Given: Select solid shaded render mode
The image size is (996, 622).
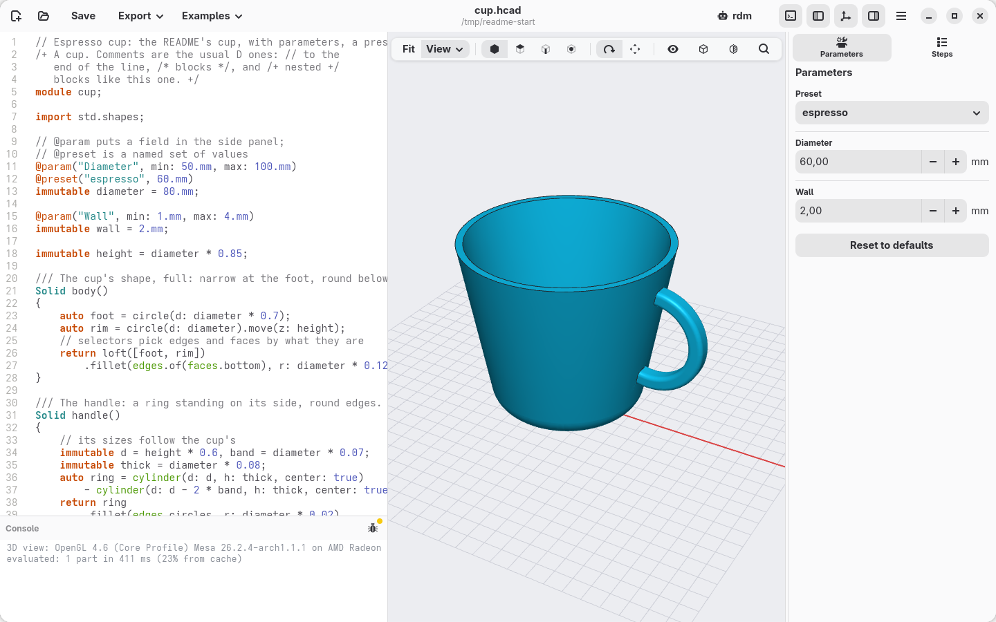Looking at the screenshot, I should [495, 49].
